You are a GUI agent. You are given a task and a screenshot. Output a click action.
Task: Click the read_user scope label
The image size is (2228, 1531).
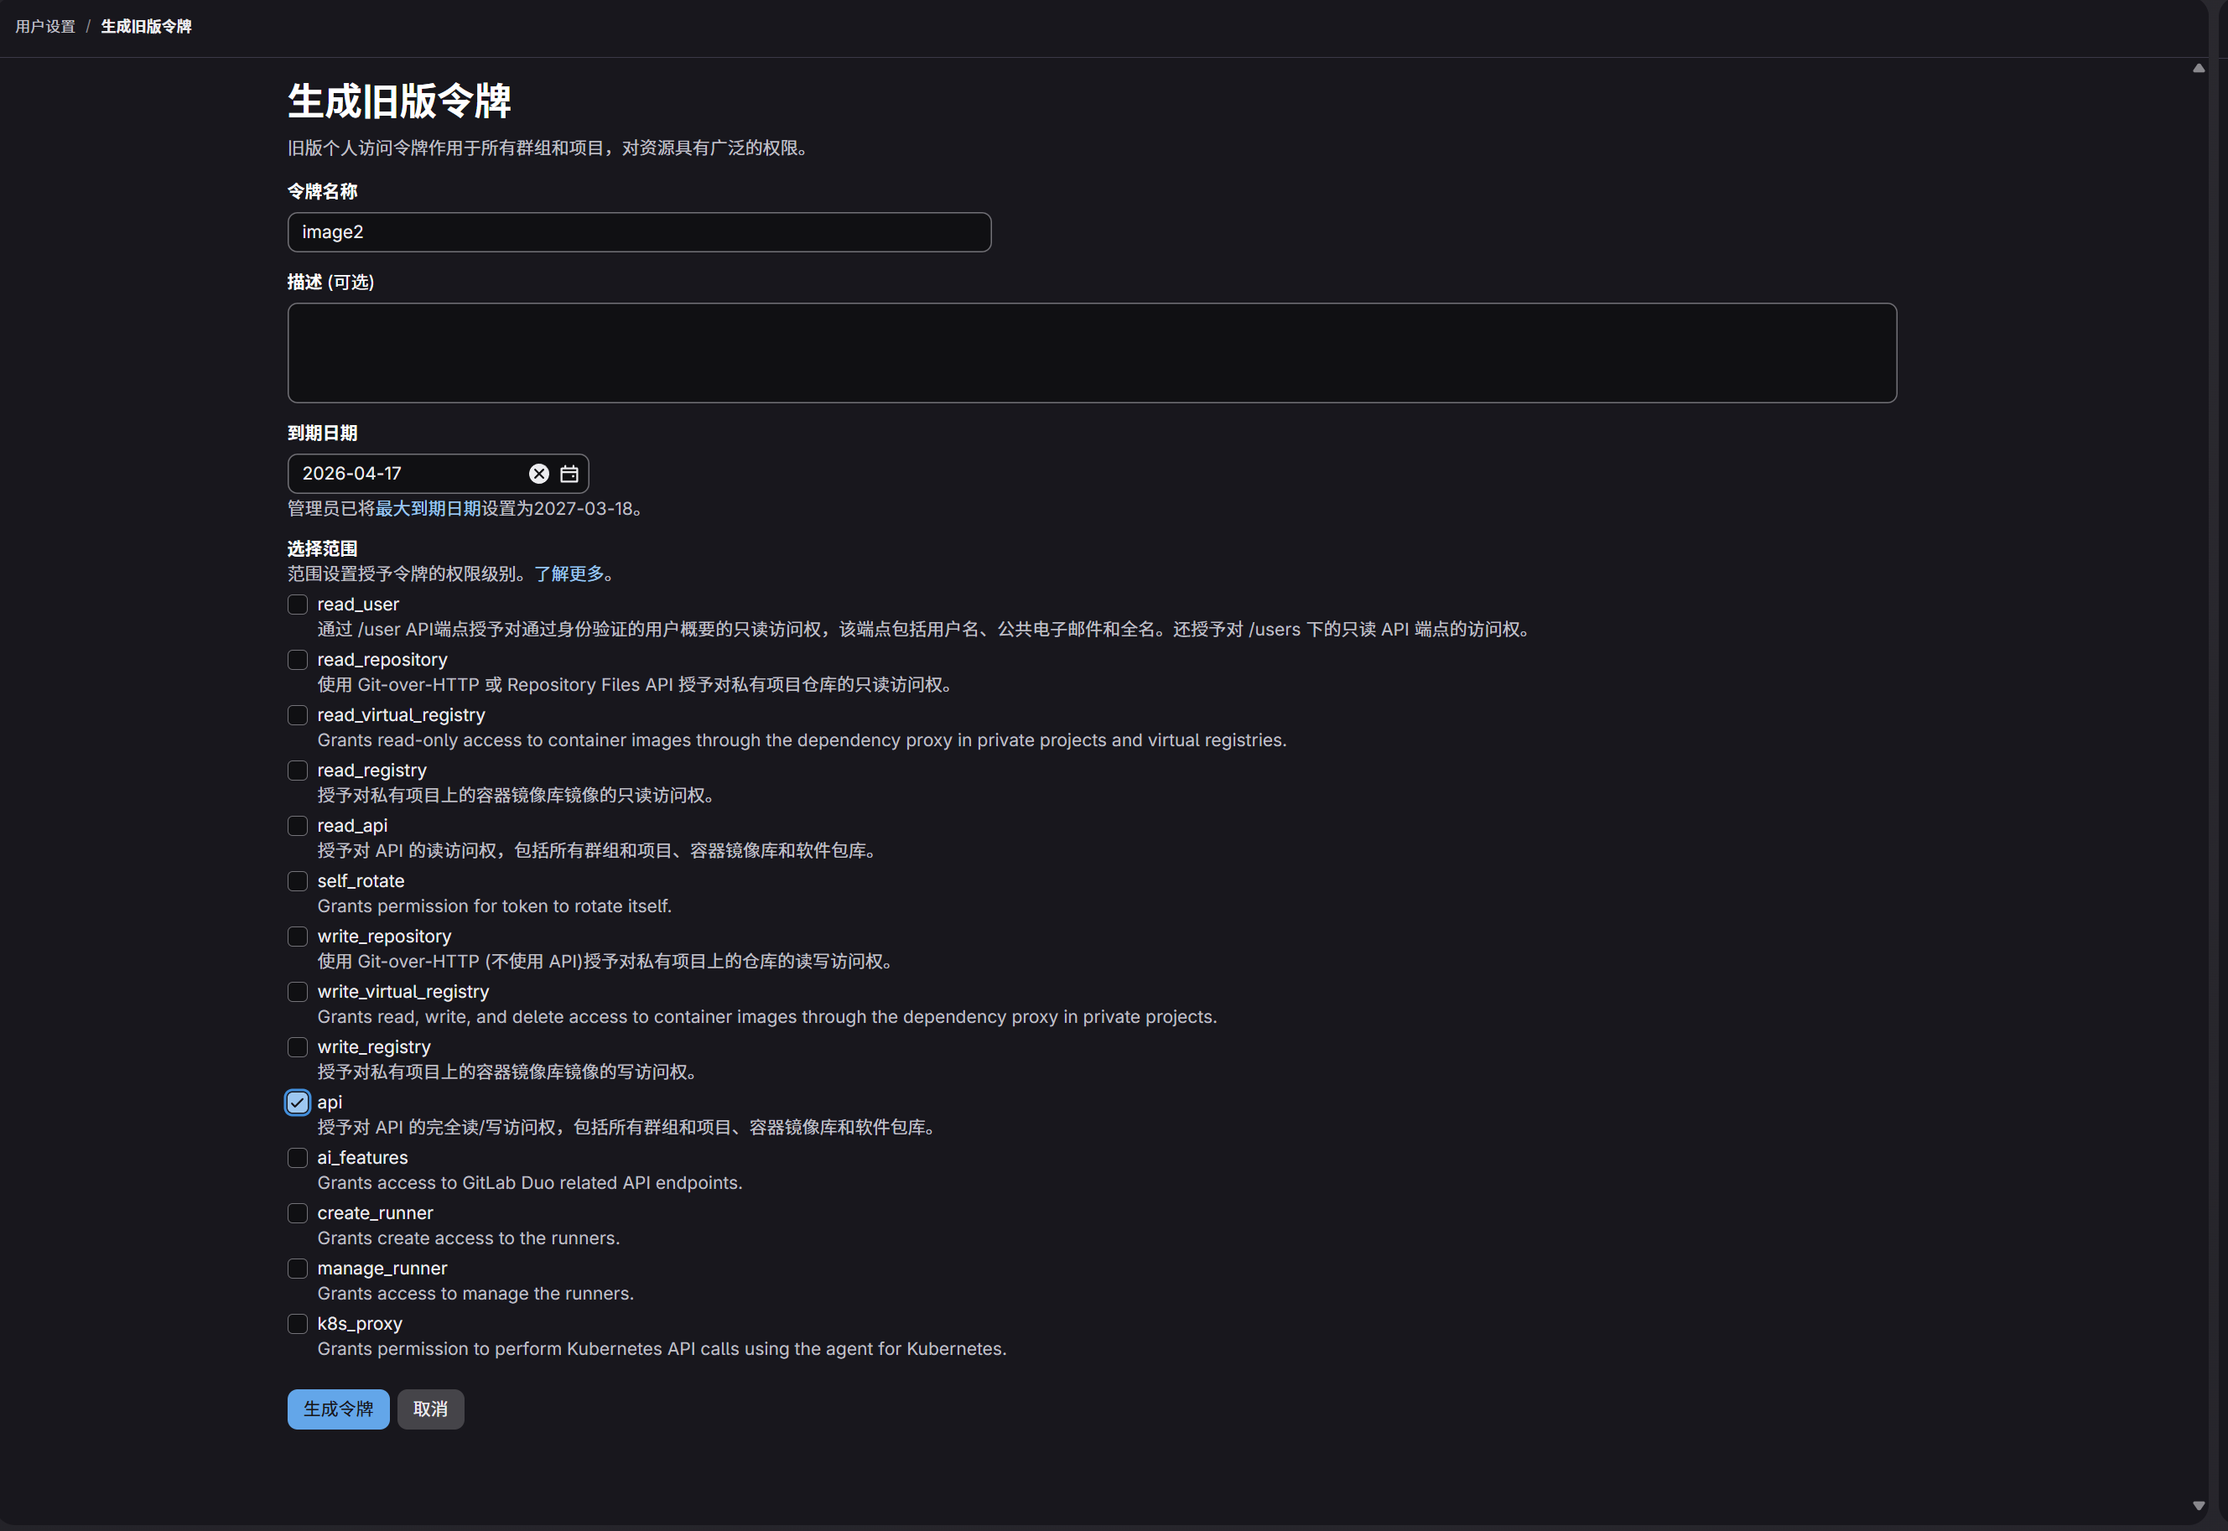[358, 605]
